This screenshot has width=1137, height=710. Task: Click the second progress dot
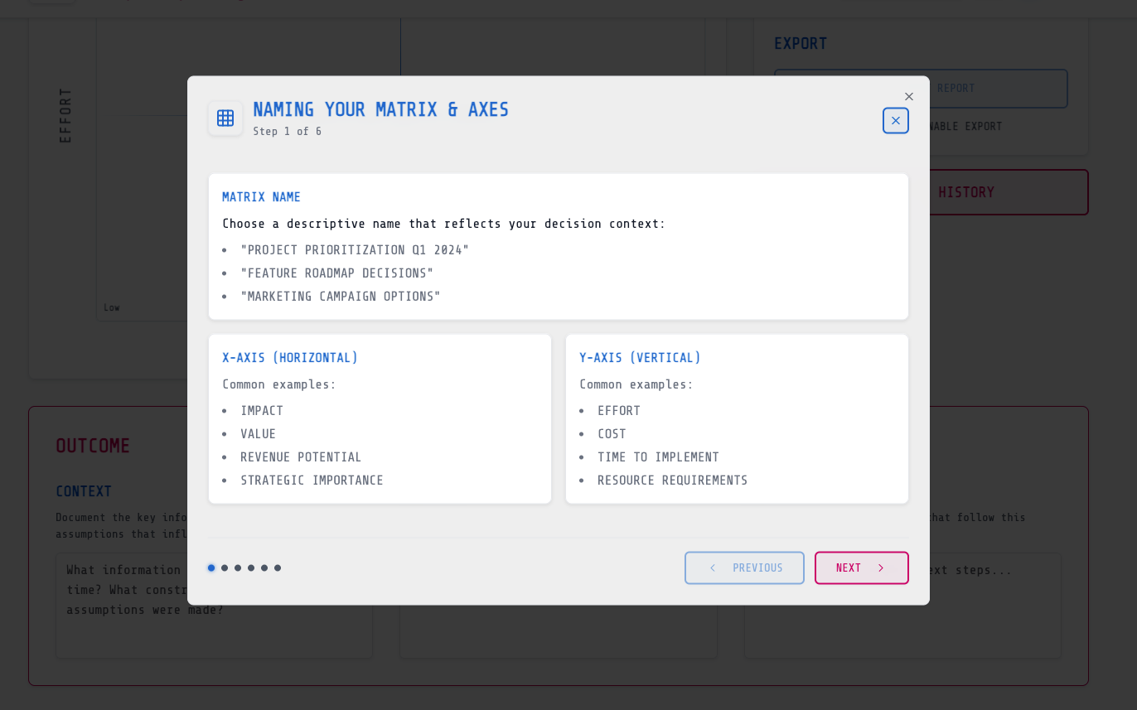pos(225,568)
